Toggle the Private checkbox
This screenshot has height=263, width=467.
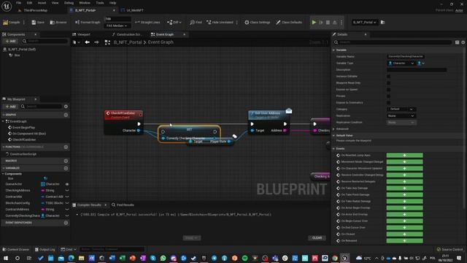pos(388,96)
